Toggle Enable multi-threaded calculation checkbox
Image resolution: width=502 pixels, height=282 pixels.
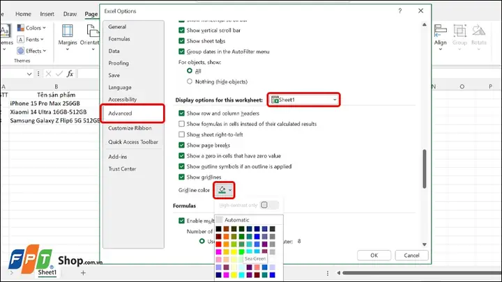point(181,221)
